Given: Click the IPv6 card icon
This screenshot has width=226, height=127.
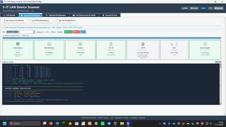Looking at the screenshot, I should (x=174, y=44).
